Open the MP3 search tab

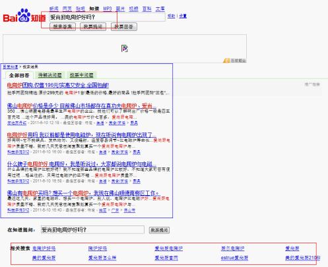pyautogui.click(x=108, y=9)
